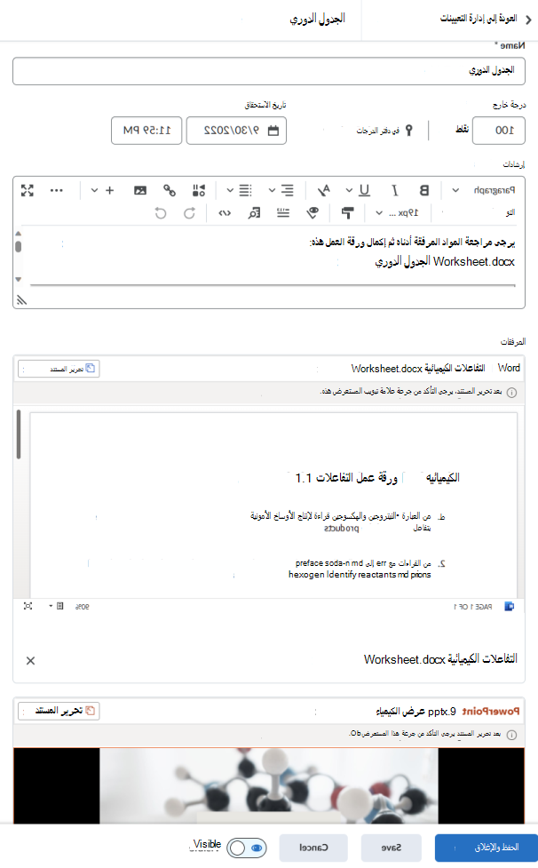This screenshot has width=538, height=868.
Task: Insert an image with the editor toolbar image icon
Action: [x=140, y=190]
